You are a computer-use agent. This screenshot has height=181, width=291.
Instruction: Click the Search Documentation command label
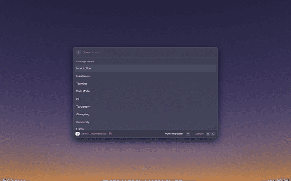click(x=94, y=134)
